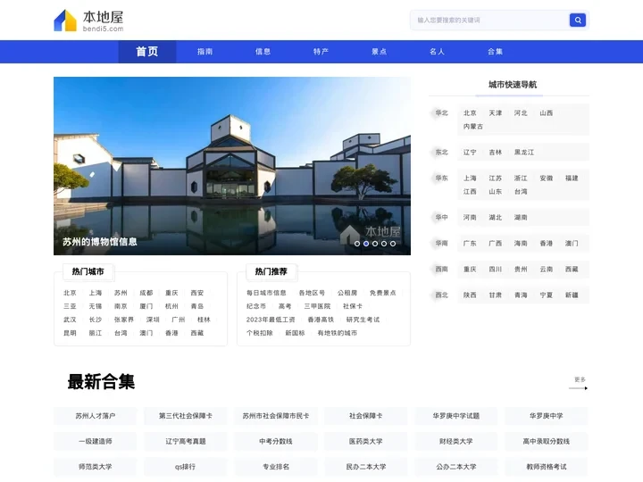Focus the keyword search input field
This screenshot has width=643, height=482.
tap(489, 20)
